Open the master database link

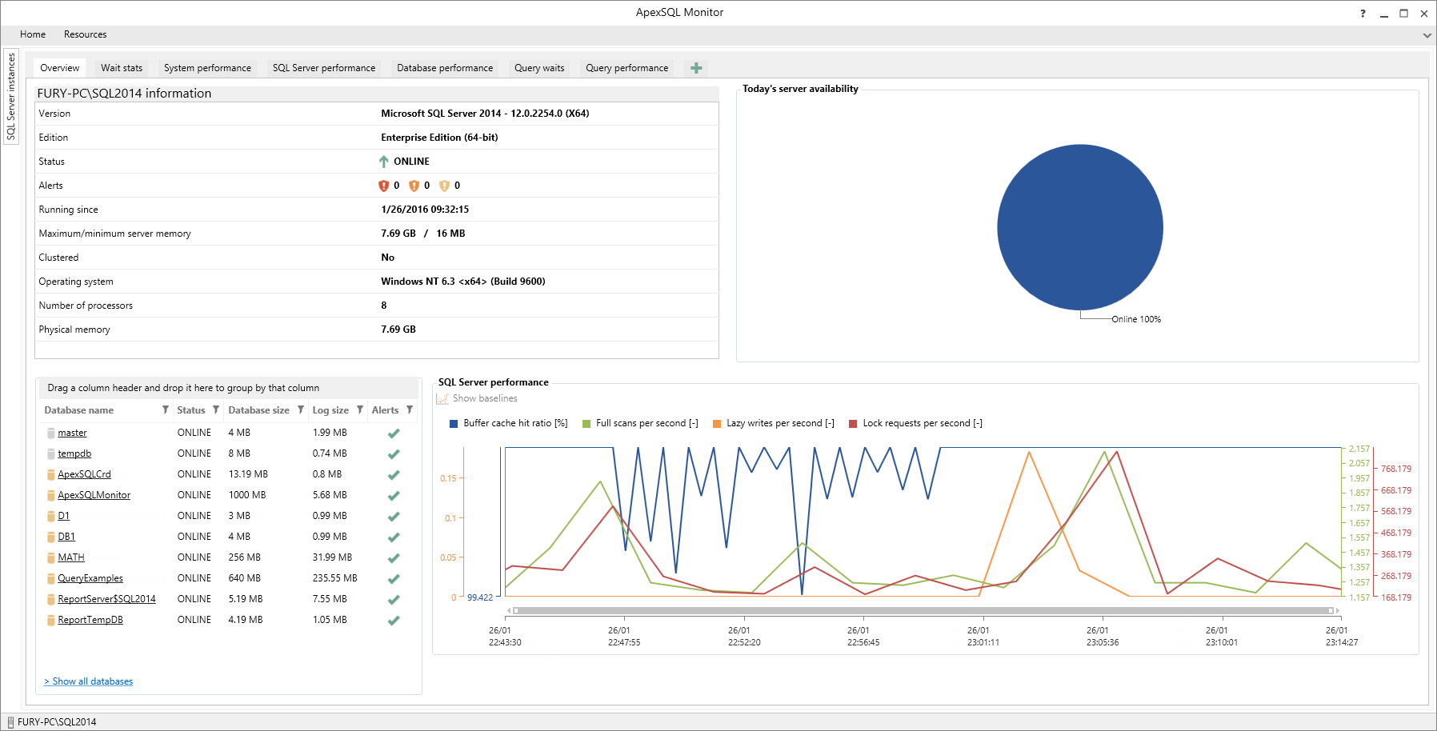(x=72, y=433)
